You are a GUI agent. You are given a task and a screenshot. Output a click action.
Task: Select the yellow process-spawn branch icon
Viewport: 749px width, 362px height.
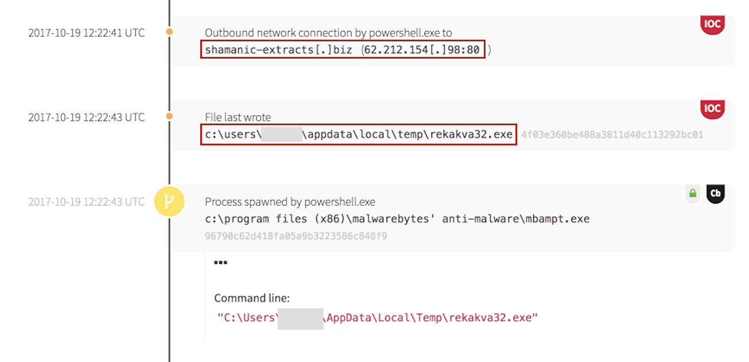[x=169, y=202]
